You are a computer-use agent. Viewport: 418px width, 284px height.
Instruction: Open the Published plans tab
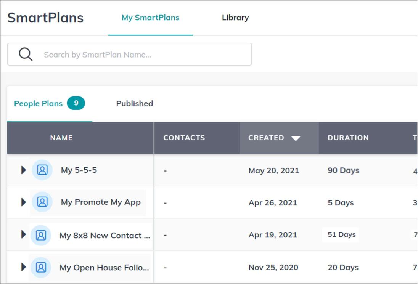[135, 104]
